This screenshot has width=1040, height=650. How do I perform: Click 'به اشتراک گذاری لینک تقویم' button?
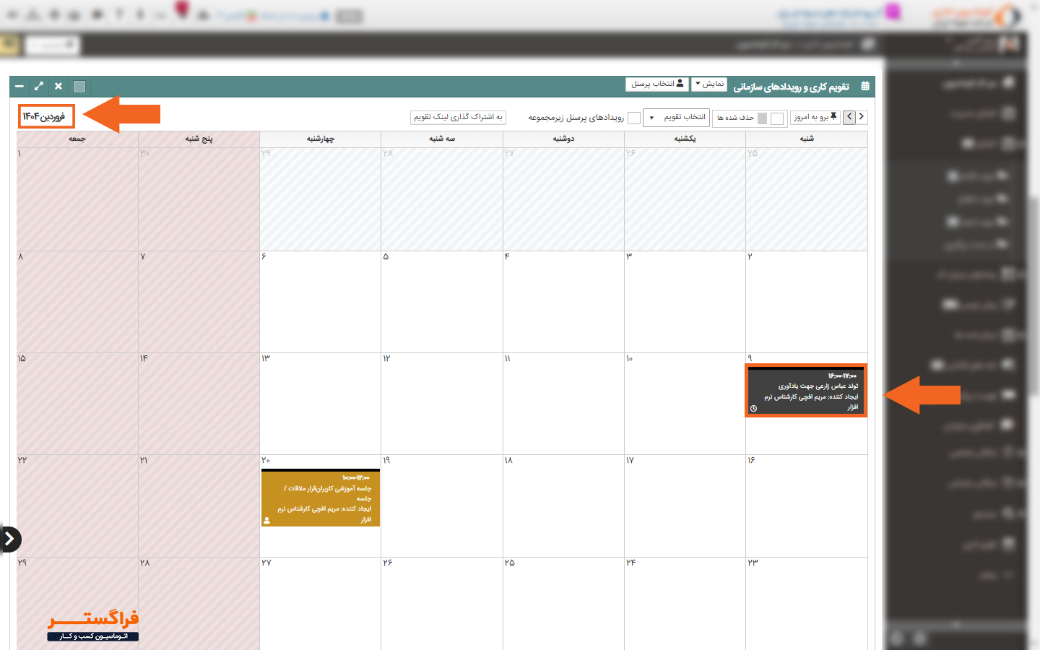coord(458,117)
